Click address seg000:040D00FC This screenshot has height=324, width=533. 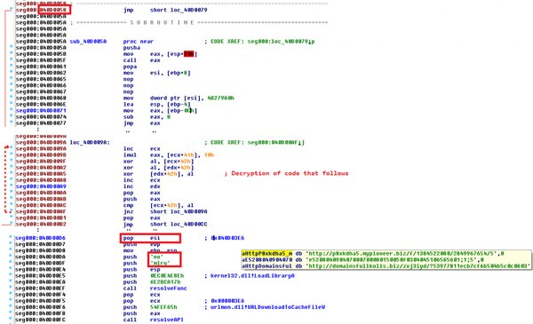[41, 320]
